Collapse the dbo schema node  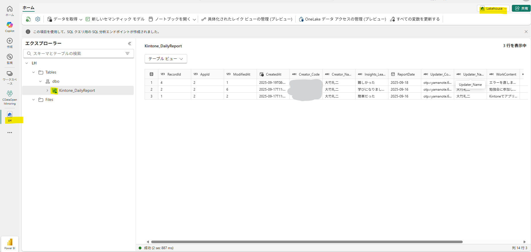40,81
